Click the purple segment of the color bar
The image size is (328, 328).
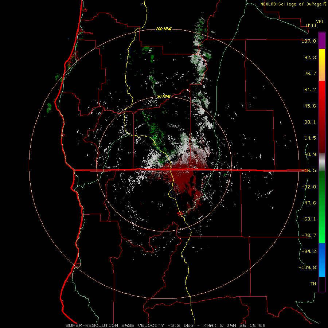(322, 40)
